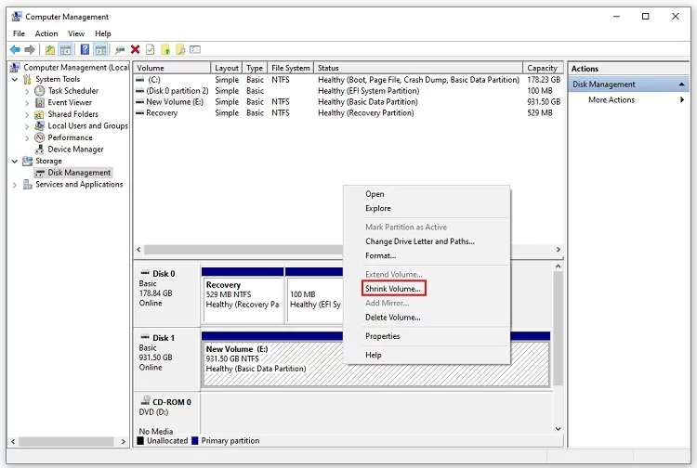Select Properties in the context menu
697x468 pixels.
coord(382,336)
